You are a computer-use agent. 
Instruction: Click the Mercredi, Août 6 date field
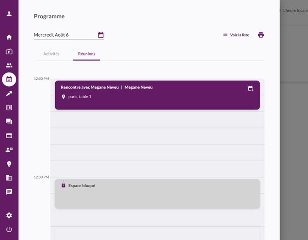coord(64,35)
